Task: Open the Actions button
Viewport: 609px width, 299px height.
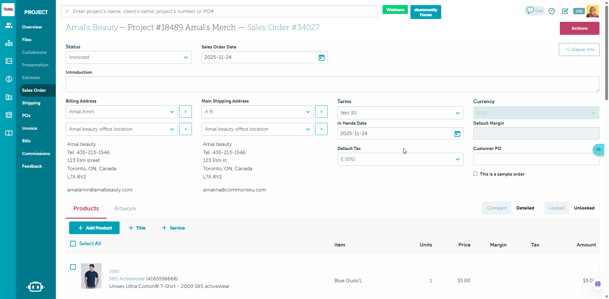Action: 579,28
